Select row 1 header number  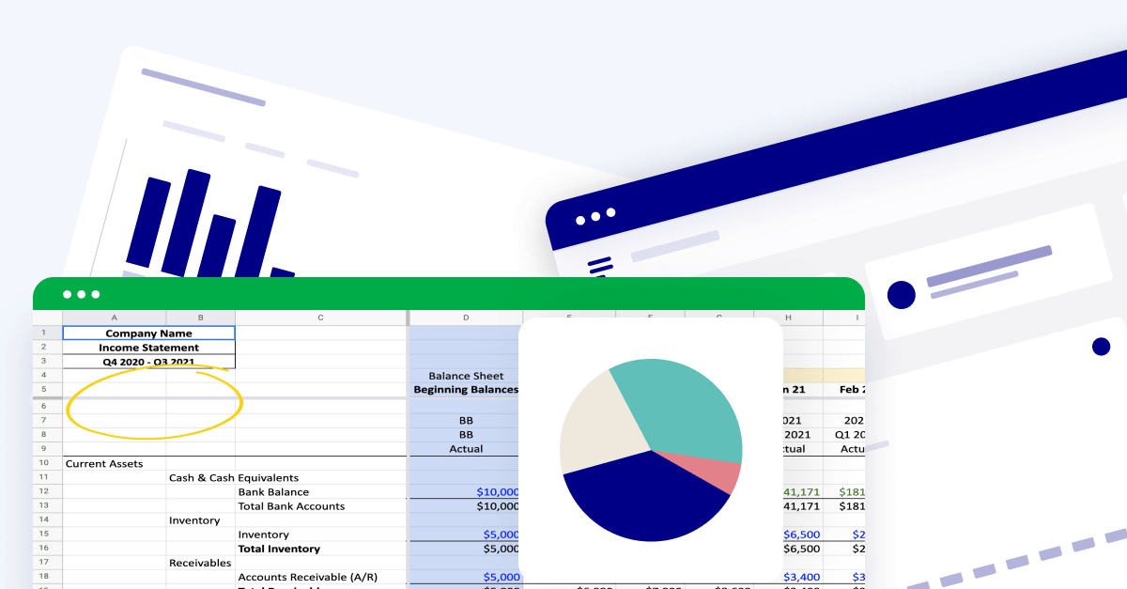(44, 333)
